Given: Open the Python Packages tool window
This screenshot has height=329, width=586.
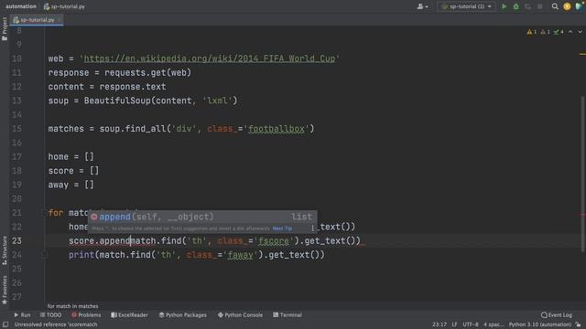Looking at the screenshot, I should 183,315.
